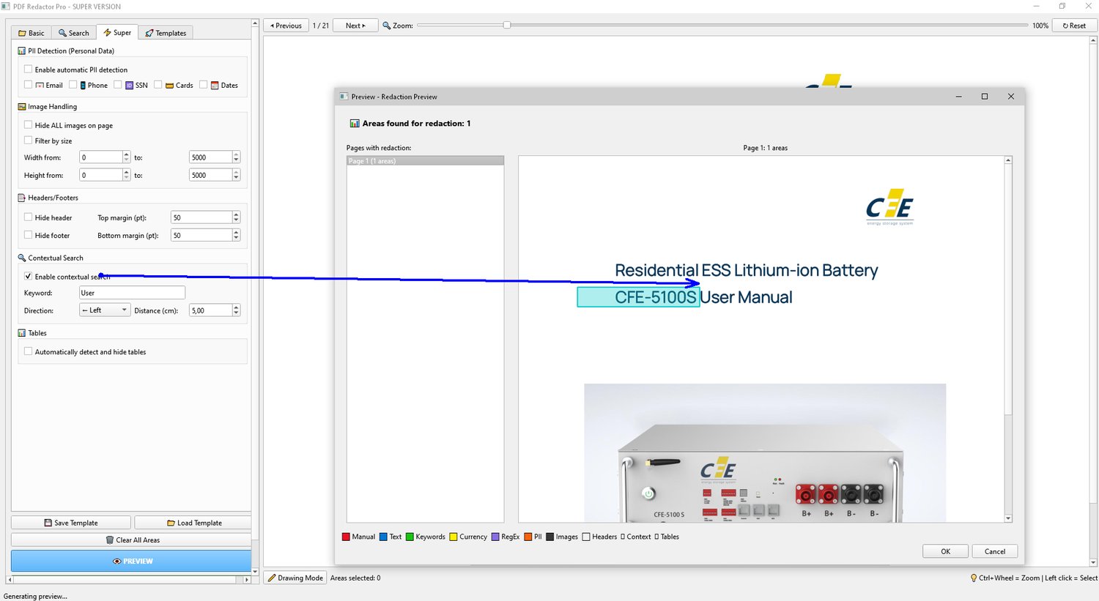1099x601 pixels.
Task: Click the "Areas selected: 0" status text
Action: [x=355, y=578]
